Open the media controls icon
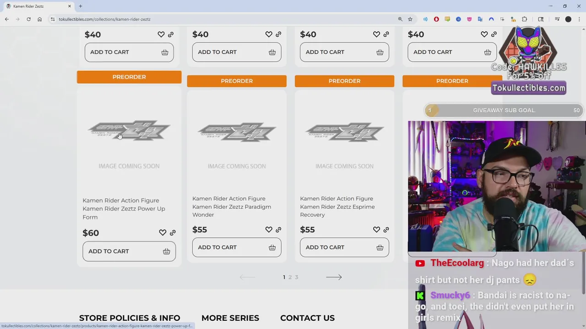Image resolution: width=586 pixels, height=329 pixels. 557,19
